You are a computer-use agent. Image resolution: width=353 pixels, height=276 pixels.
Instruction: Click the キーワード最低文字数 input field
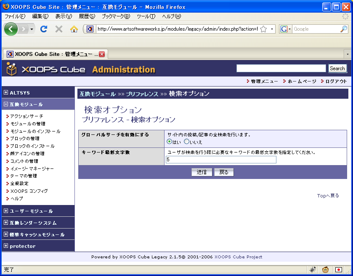[x=221, y=160]
